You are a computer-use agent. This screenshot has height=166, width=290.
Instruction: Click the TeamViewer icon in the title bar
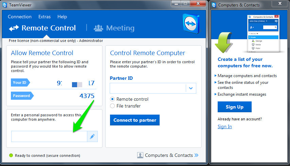coord(5,5)
